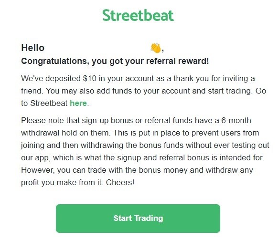Click the 'Cheers!' closing word
Viewport: 278px width, 240px height.
120,182
